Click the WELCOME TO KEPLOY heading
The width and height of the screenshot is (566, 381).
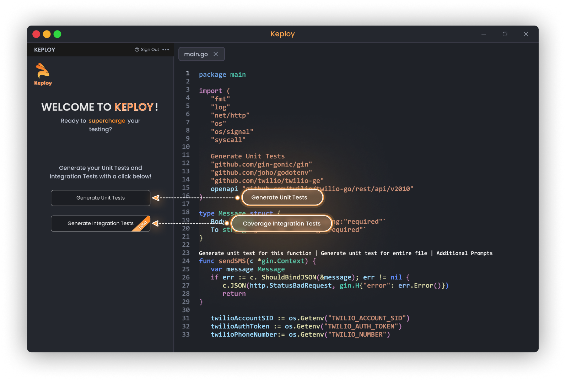pos(100,107)
